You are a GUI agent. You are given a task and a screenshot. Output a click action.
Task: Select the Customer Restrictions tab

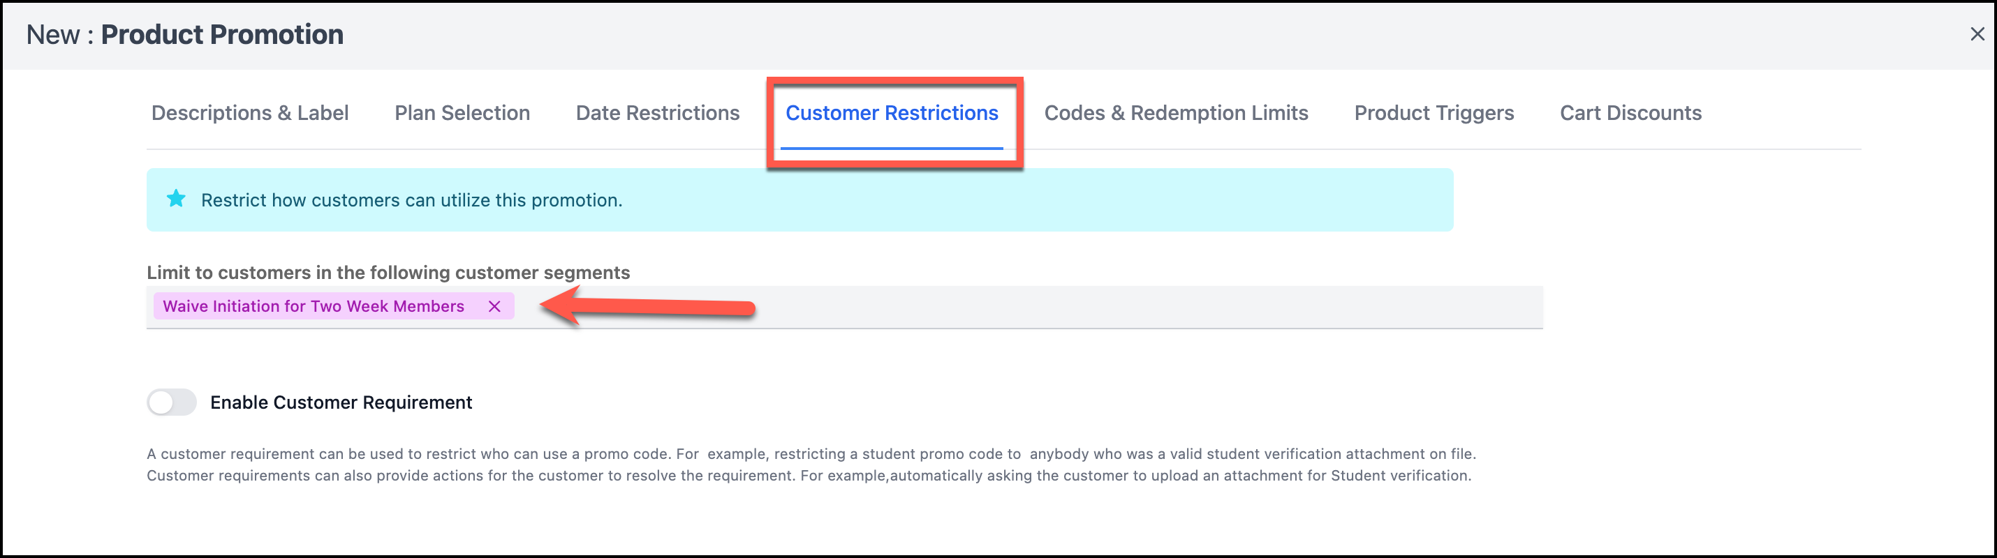coord(892,113)
